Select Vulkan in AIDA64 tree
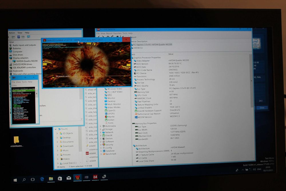The width and height of the screenshot is (286, 191). [110, 120]
